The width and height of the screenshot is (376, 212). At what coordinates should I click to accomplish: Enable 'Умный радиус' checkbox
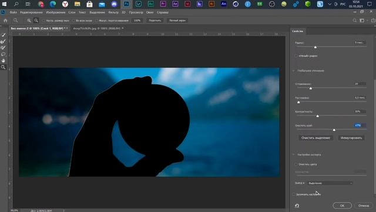coord(296,56)
